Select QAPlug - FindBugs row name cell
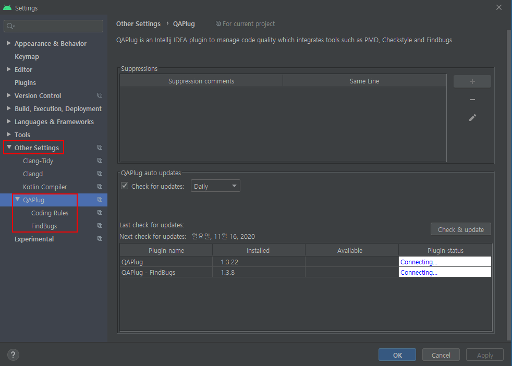This screenshot has width=512, height=366. [x=166, y=272]
